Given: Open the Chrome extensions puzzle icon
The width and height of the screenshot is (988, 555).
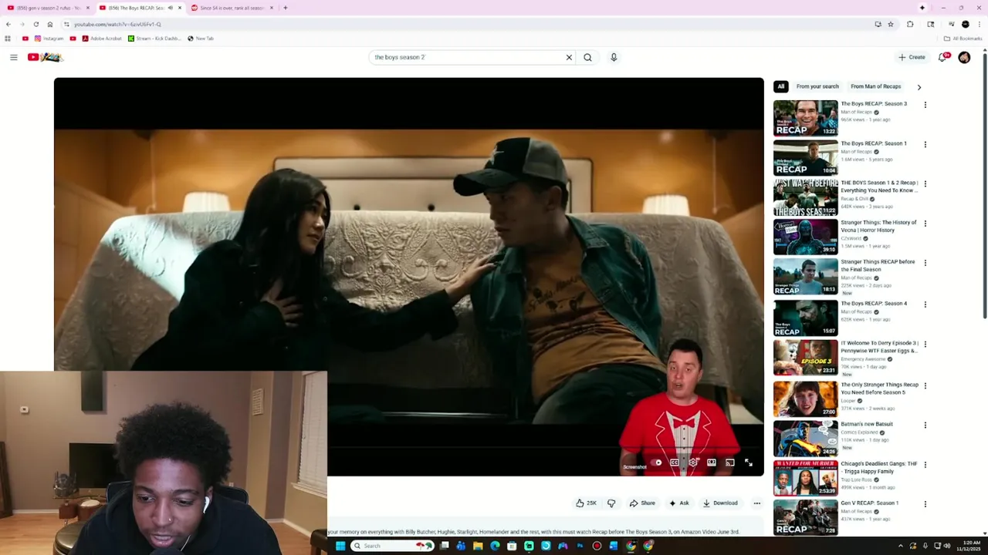Looking at the screenshot, I should (x=910, y=24).
